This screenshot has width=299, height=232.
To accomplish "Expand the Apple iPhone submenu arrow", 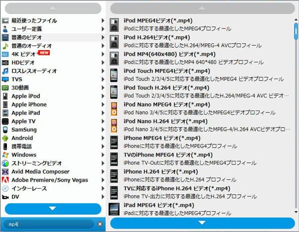I will coord(103,105).
